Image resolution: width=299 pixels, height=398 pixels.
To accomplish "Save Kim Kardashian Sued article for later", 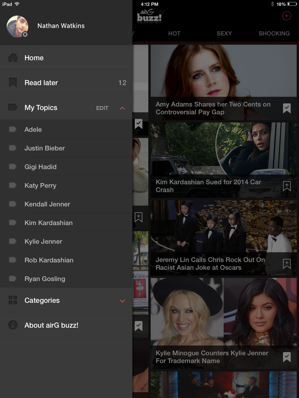I will click(x=287, y=186).
